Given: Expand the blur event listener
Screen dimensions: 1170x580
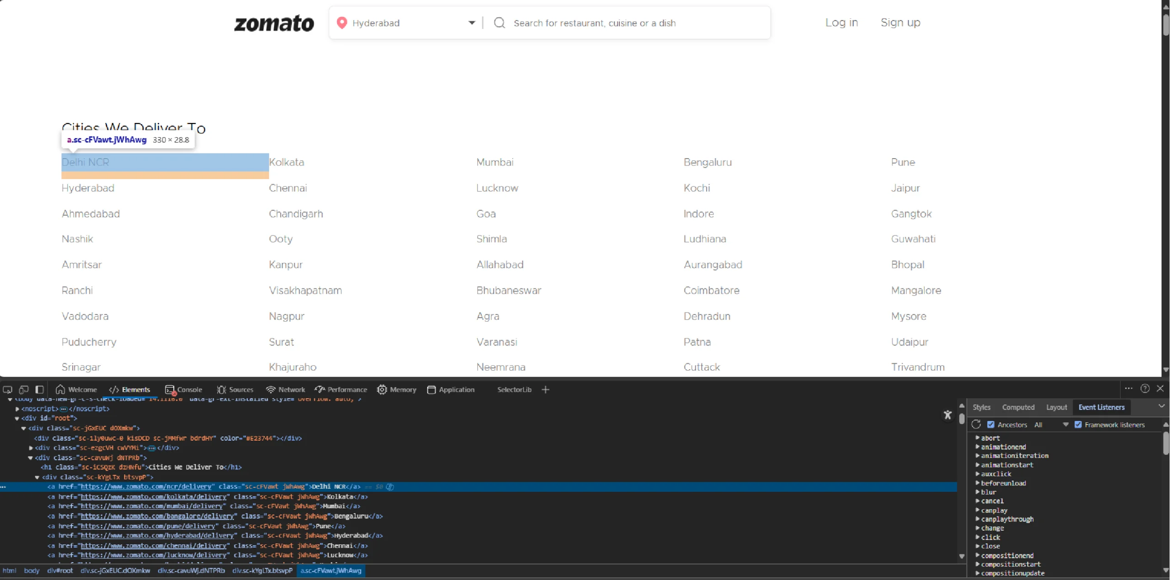Looking at the screenshot, I should (978, 492).
